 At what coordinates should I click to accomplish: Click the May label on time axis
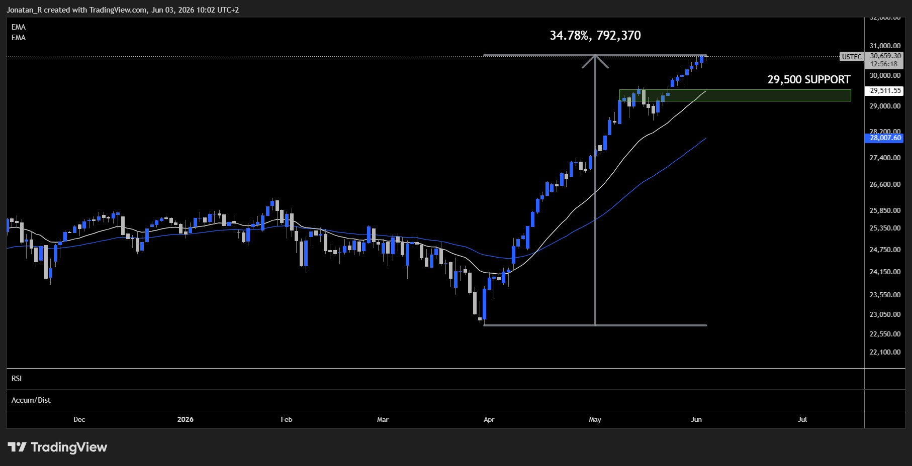pos(595,419)
